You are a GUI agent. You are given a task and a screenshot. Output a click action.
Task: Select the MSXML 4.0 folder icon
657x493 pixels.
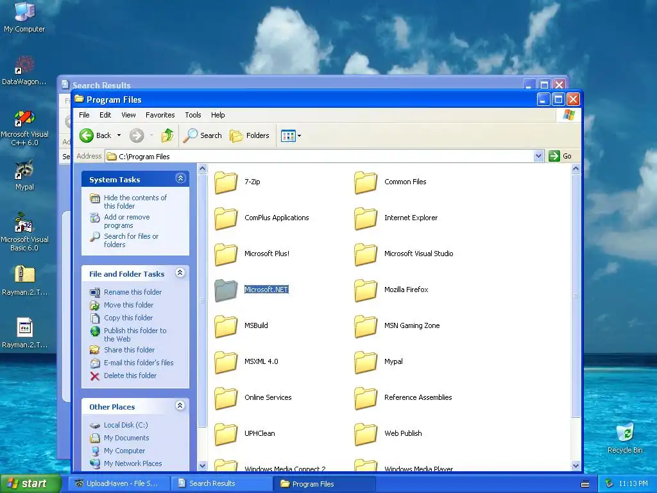pos(226,362)
